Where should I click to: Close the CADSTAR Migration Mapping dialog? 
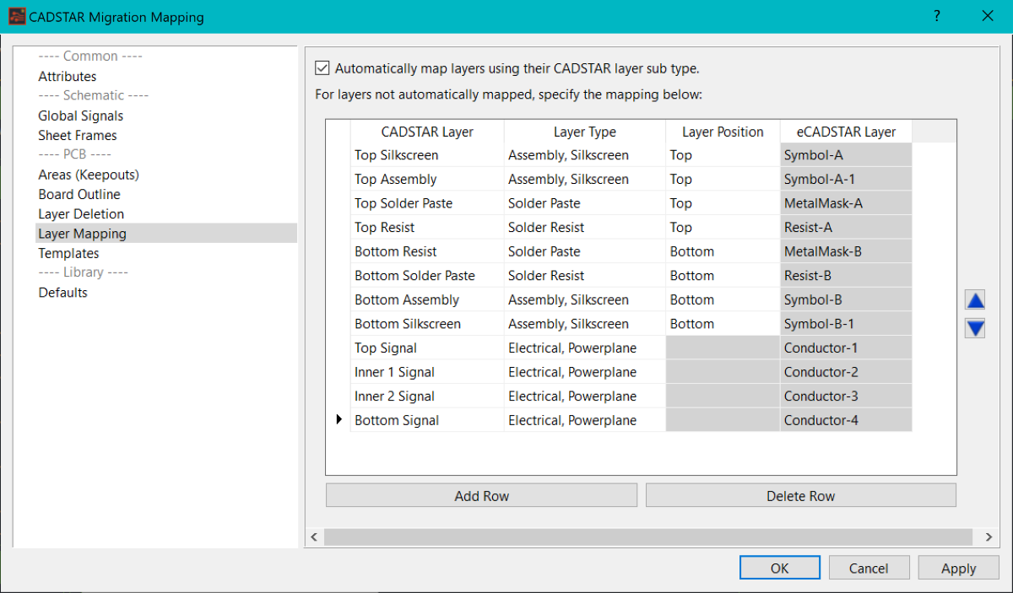(988, 16)
